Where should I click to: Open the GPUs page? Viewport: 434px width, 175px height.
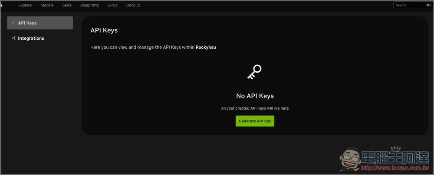[x=112, y=5]
